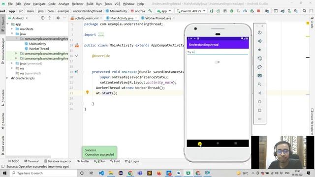Open the Device File Explorer side panel
The height and width of the screenshot is (177, 315).
pyautogui.click(x=312, y=121)
